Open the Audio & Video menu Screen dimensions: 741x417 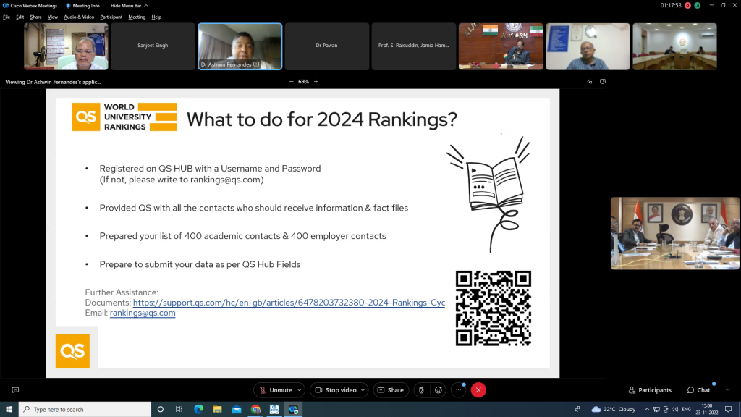point(79,17)
